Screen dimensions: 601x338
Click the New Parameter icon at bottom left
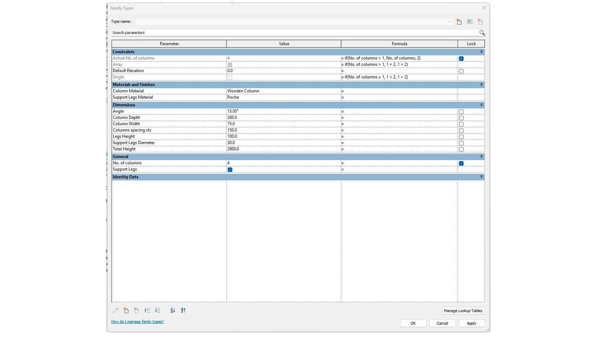point(126,310)
